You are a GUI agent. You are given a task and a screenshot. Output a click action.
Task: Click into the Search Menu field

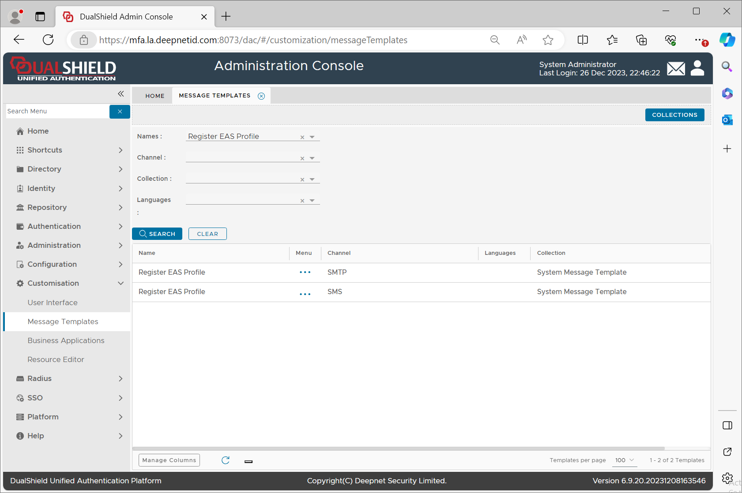(56, 111)
